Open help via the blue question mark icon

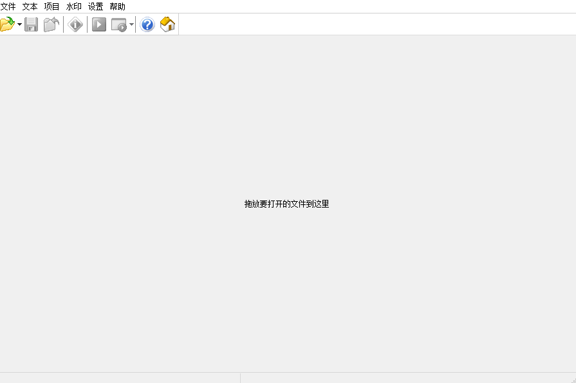click(147, 24)
